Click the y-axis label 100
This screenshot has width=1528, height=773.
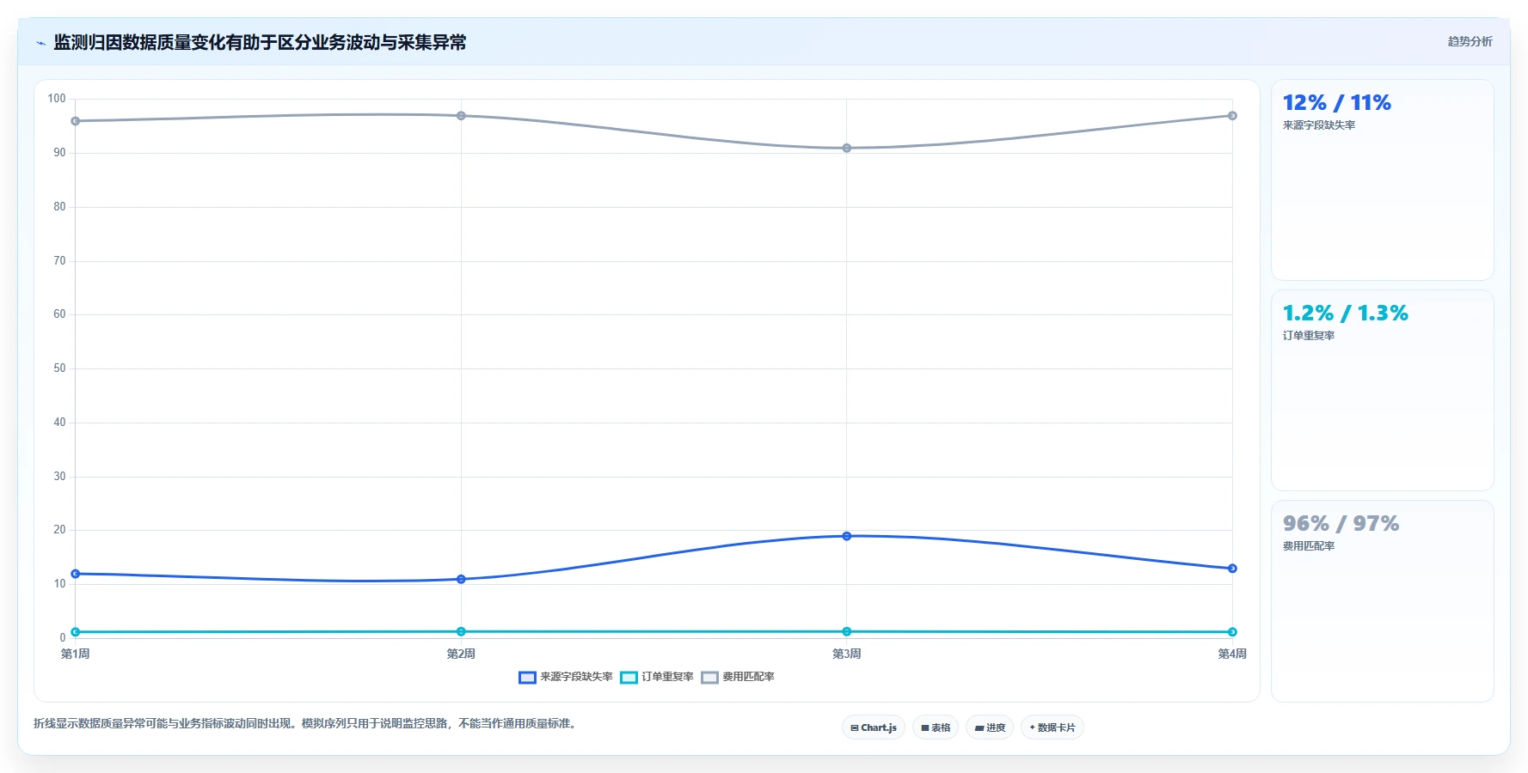coord(57,99)
